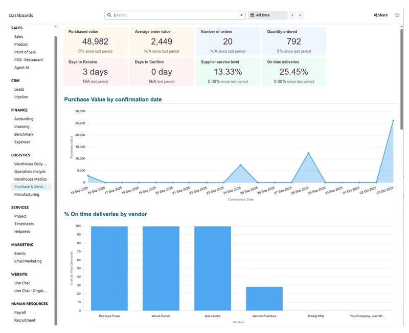The width and height of the screenshot is (409, 333).
Task: Open the Email Marketing dashboard
Action: (28, 261)
